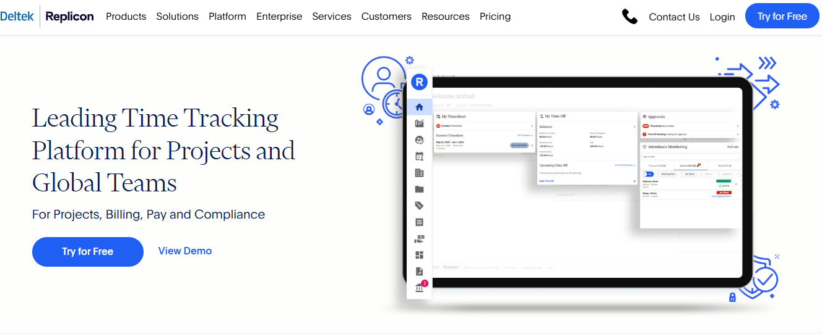Open the Products menu

(126, 17)
